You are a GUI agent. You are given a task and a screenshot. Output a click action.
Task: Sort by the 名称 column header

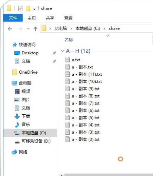69,40
